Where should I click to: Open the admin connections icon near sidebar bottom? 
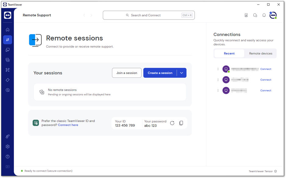click(x=8, y=136)
